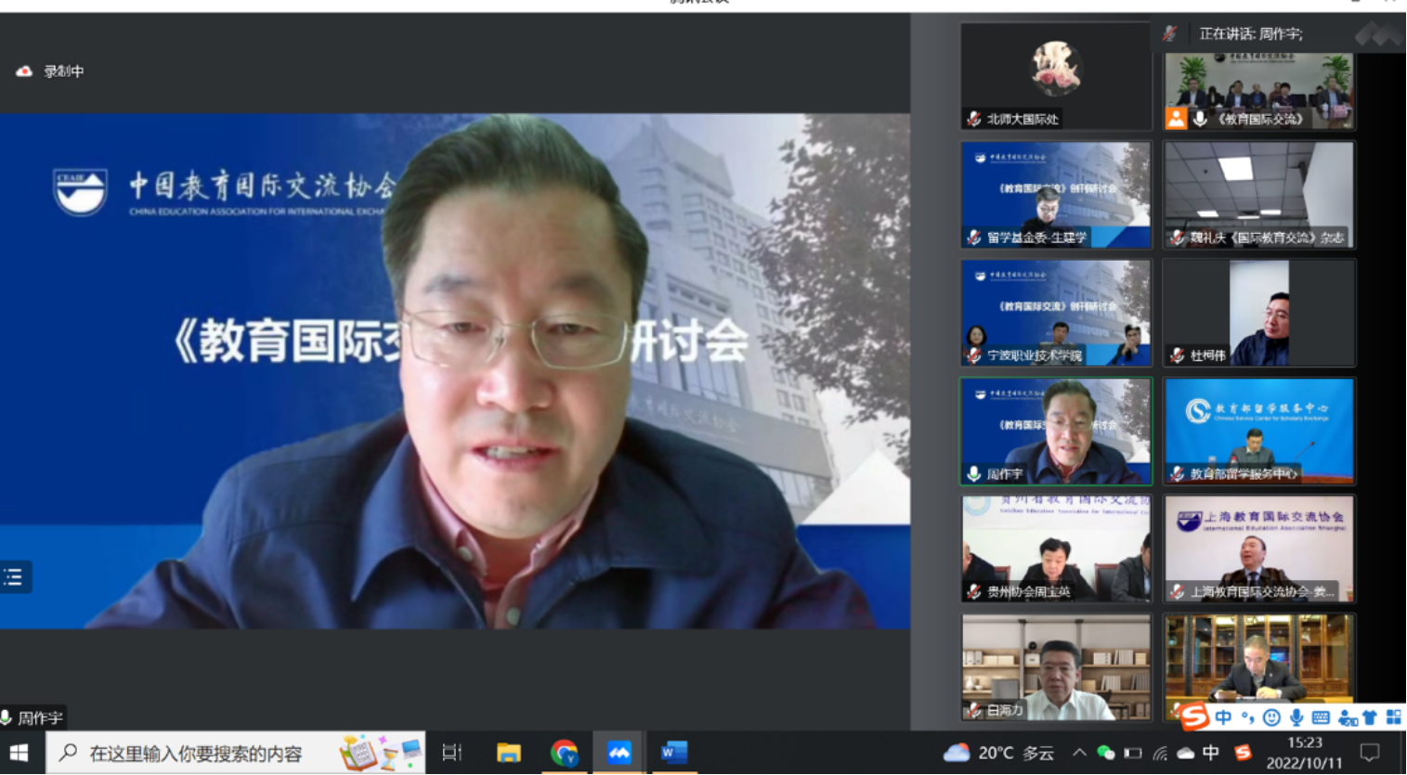
Task: Expand hidden system tray icons chevron
Action: [x=1079, y=753]
